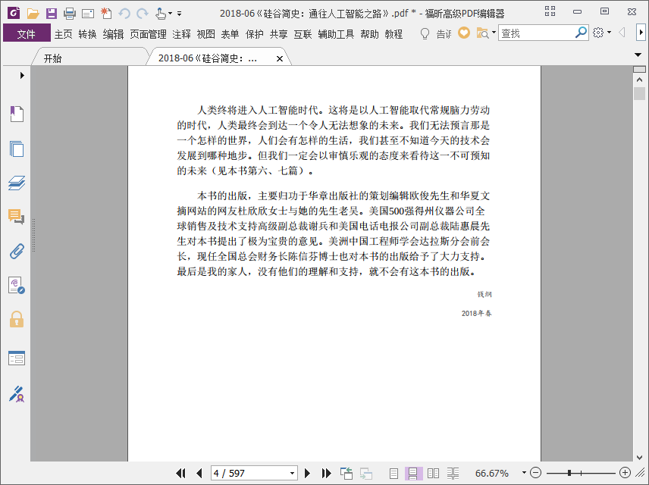Open the 帮助 tab
The width and height of the screenshot is (649, 485).
370,34
